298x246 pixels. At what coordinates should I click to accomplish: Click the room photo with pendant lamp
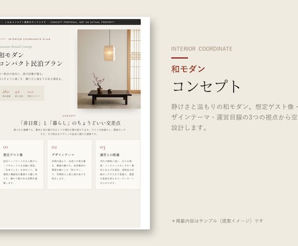click(109, 69)
